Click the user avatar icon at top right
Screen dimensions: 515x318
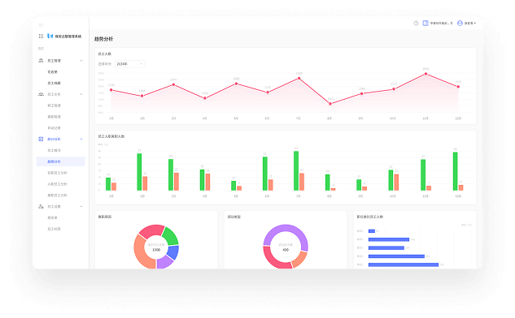(x=460, y=24)
